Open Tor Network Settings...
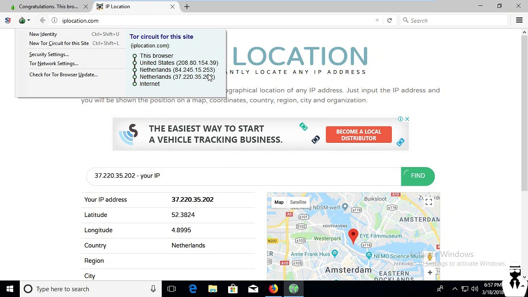Viewport: 528px width, 297px height. pyautogui.click(x=54, y=64)
